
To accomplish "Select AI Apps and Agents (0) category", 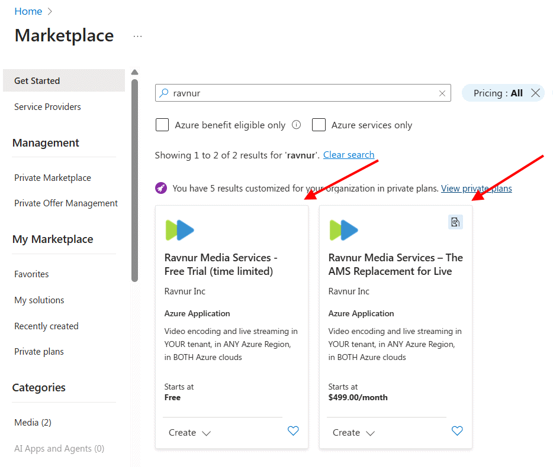I will click(x=59, y=448).
